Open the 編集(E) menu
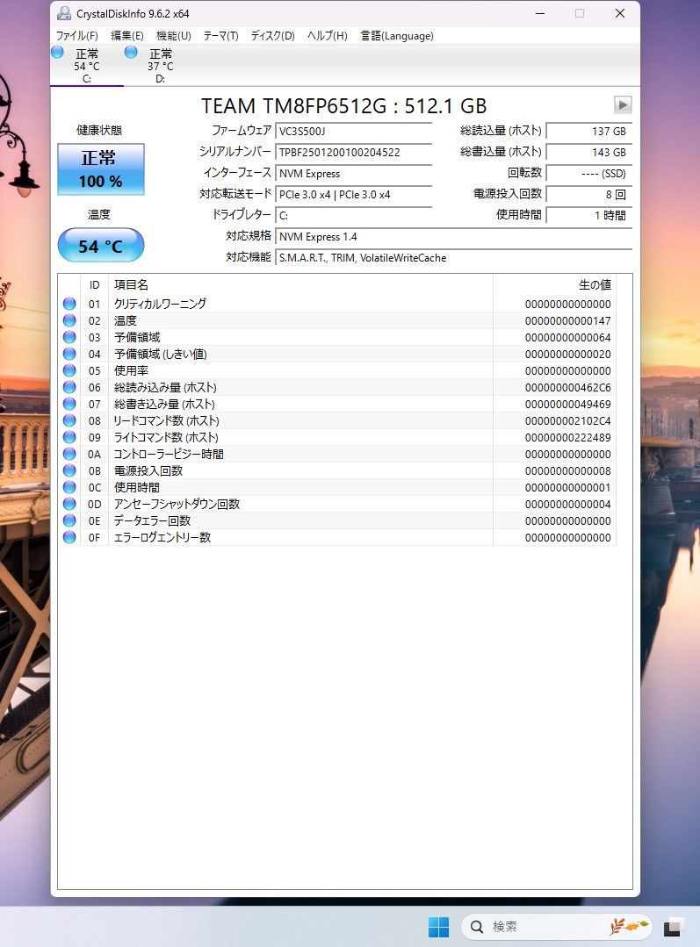Image resolution: width=700 pixels, height=947 pixels. [x=127, y=36]
